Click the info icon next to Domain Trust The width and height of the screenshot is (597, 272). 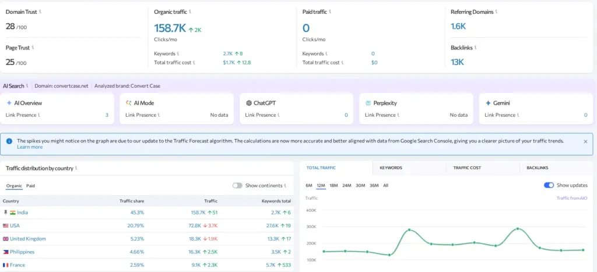[40, 12]
